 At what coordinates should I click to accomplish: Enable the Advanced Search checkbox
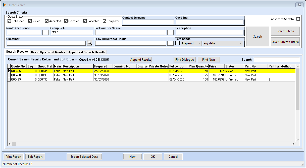tap(298, 19)
